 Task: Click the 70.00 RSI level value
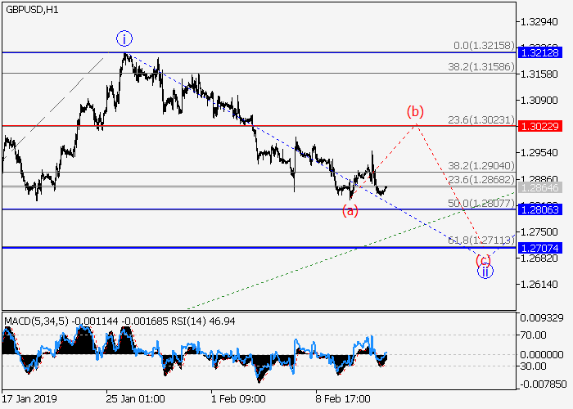point(533,335)
